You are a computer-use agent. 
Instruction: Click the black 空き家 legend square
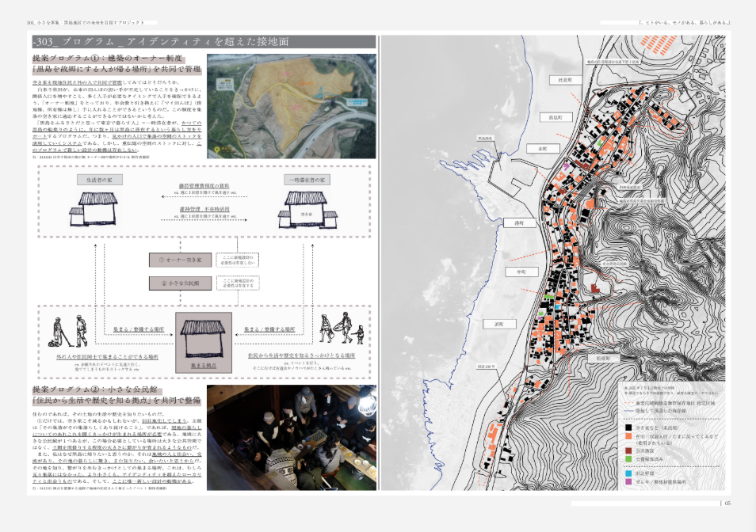tap(628, 426)
